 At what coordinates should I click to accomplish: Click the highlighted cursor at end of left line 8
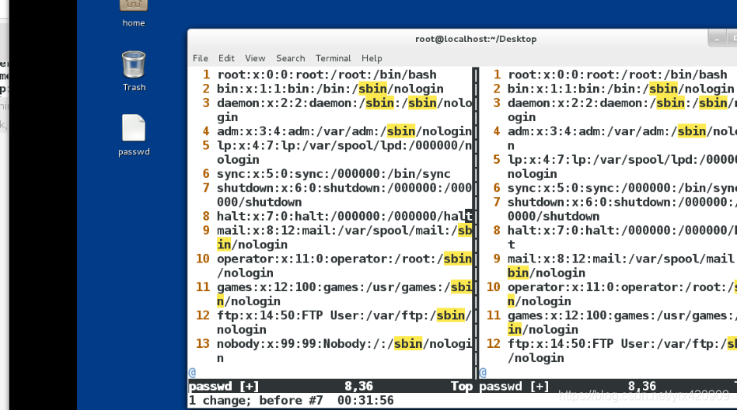pyautogui.click(x=469, y=216)
